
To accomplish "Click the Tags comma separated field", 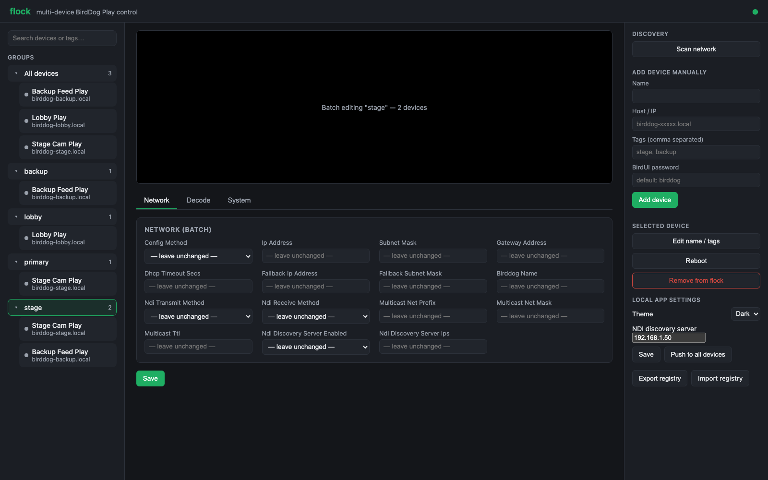I will click(x=696, y=152).
